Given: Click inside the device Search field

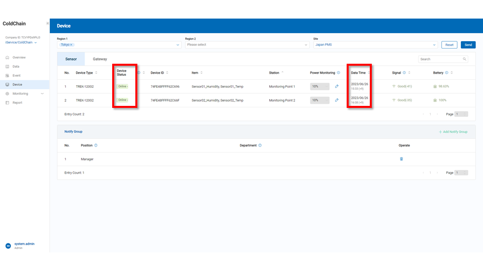Looking at the screenshot, I should pyautogui.click(x=441, y=59).
